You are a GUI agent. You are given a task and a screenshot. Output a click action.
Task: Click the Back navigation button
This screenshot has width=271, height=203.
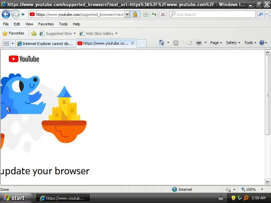[x=6, y=15]
